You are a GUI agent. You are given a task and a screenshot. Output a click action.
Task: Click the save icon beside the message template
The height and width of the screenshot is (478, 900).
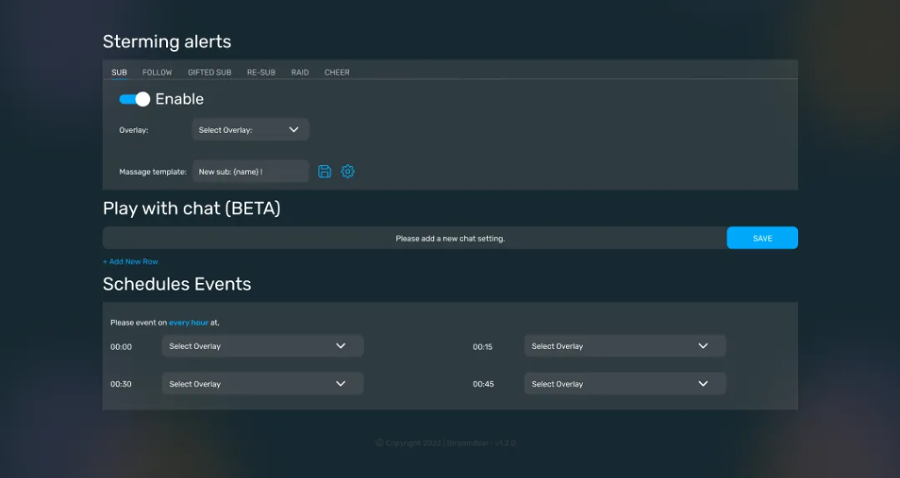tap(324, 171)
